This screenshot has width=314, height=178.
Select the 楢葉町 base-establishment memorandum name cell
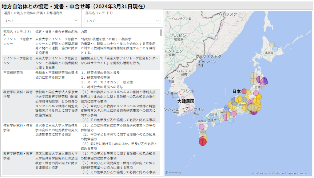tap(56, 63)
